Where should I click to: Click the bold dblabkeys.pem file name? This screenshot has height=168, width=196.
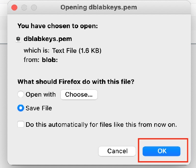[x=48, y=39]
